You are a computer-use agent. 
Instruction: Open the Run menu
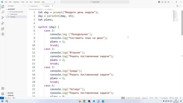(31, 2)
